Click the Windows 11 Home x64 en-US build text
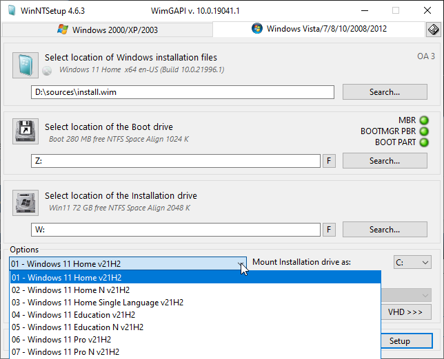Image resolution: width=444 pixels, height=359 pixels. coord(141,69)
